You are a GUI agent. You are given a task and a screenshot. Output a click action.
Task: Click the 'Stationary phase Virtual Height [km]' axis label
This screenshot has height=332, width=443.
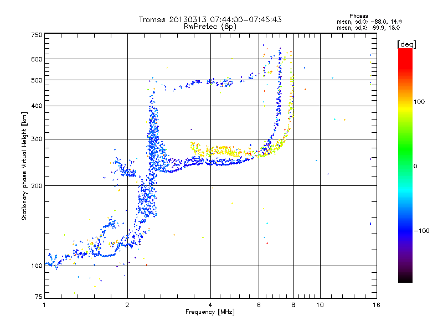click(x=24, y=167)
